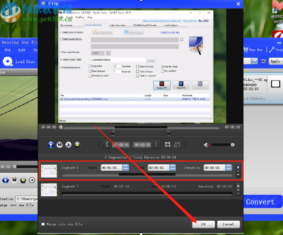Mute the clip audio speaker
283x235 pixels.
[206, 145]
